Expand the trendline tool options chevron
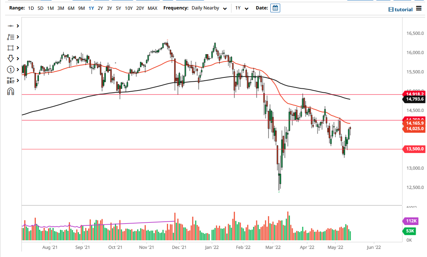427x257 pixels. [17, 26]
